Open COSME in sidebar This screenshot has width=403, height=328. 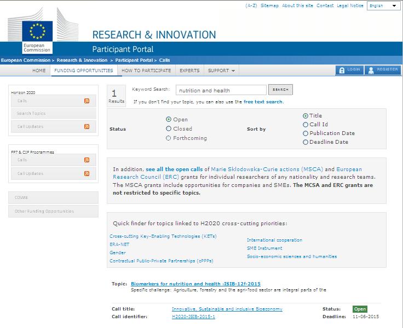click(54, 198)
